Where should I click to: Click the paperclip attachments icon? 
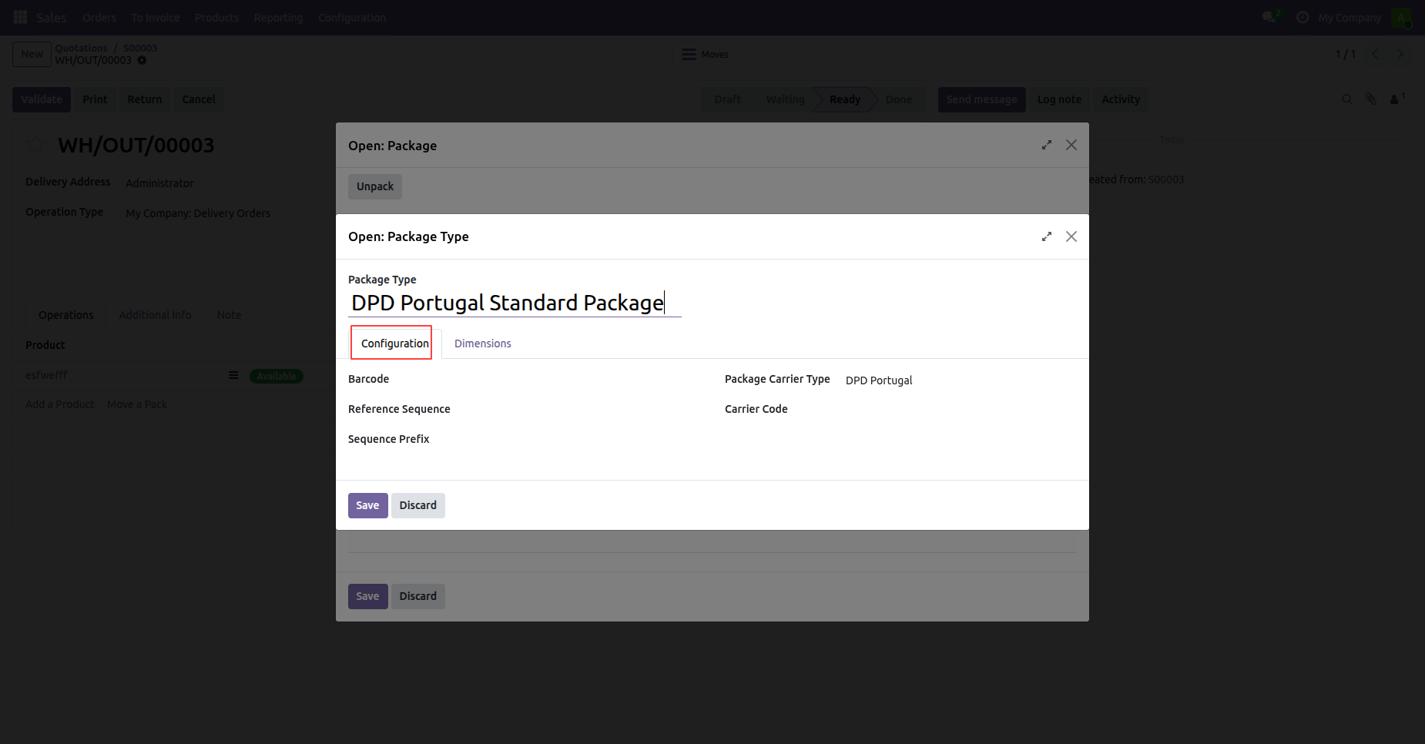pos(1371,99)
